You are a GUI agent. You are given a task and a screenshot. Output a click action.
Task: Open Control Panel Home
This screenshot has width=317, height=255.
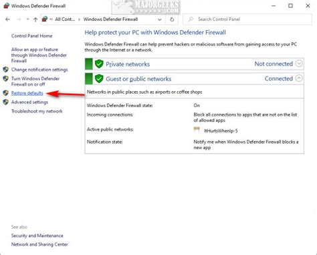click(31, 36)
